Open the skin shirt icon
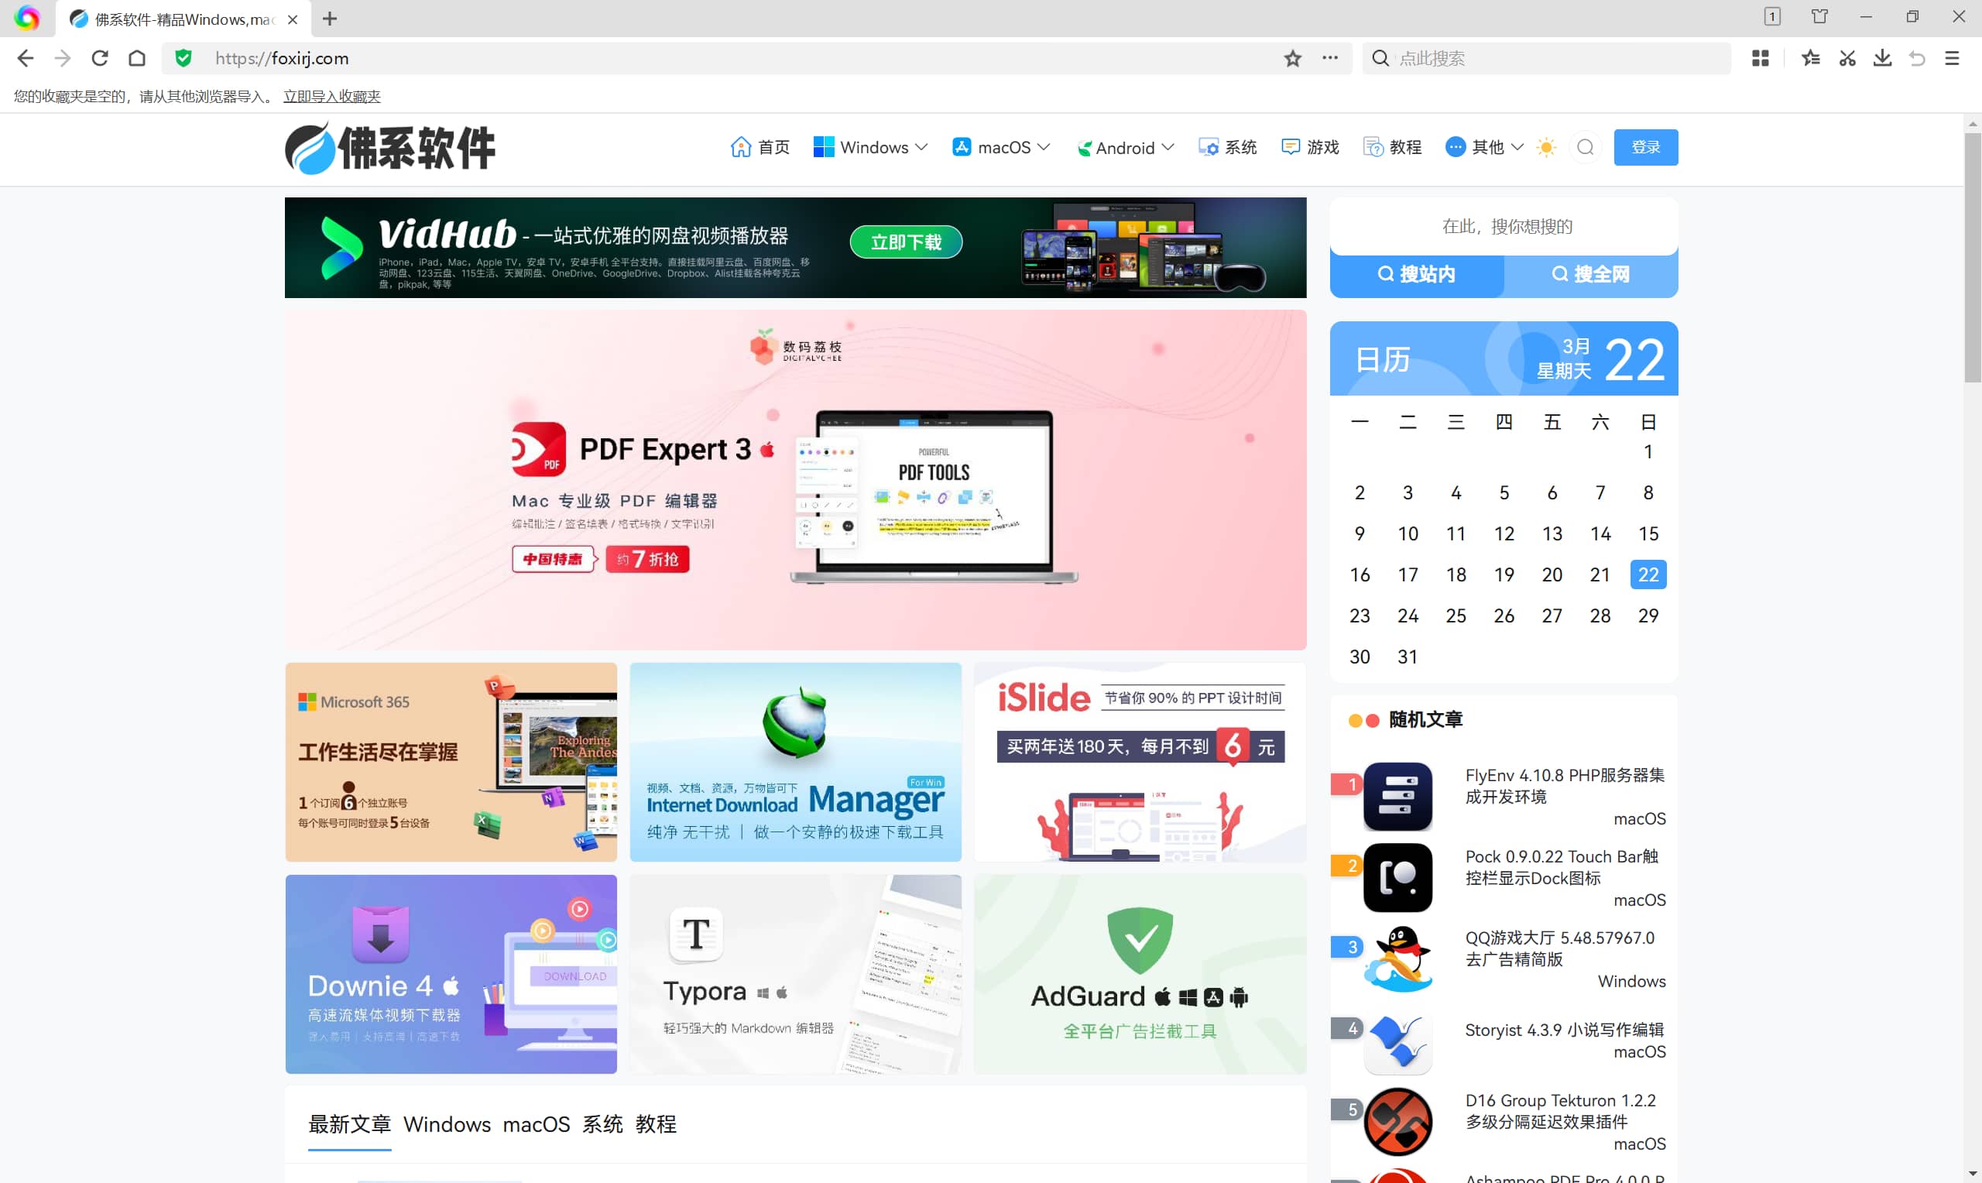This screenshot has height=1183, width=1982. click(1819, 17)
